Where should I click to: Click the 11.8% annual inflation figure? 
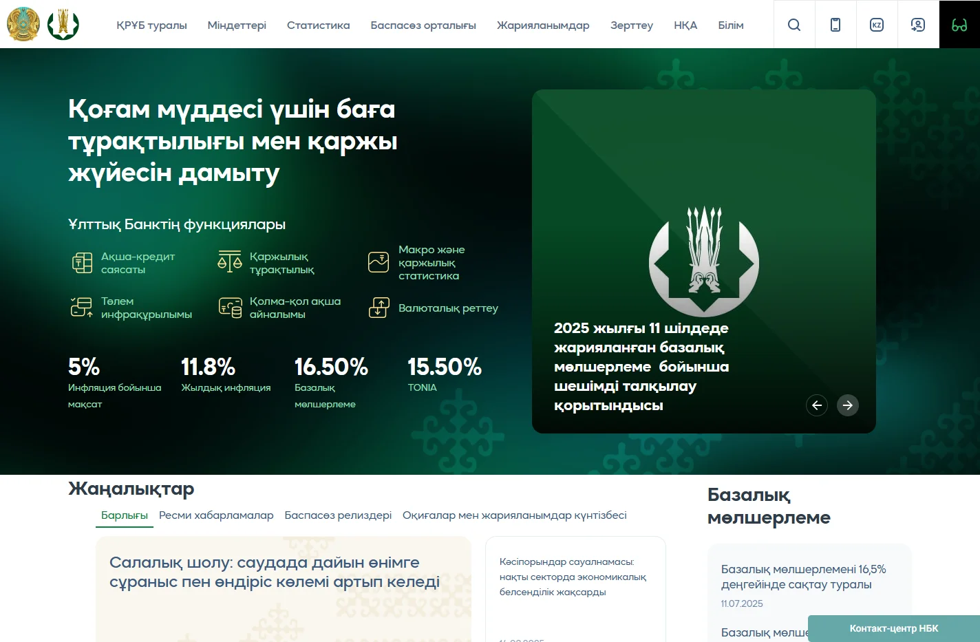click(209, 367)
